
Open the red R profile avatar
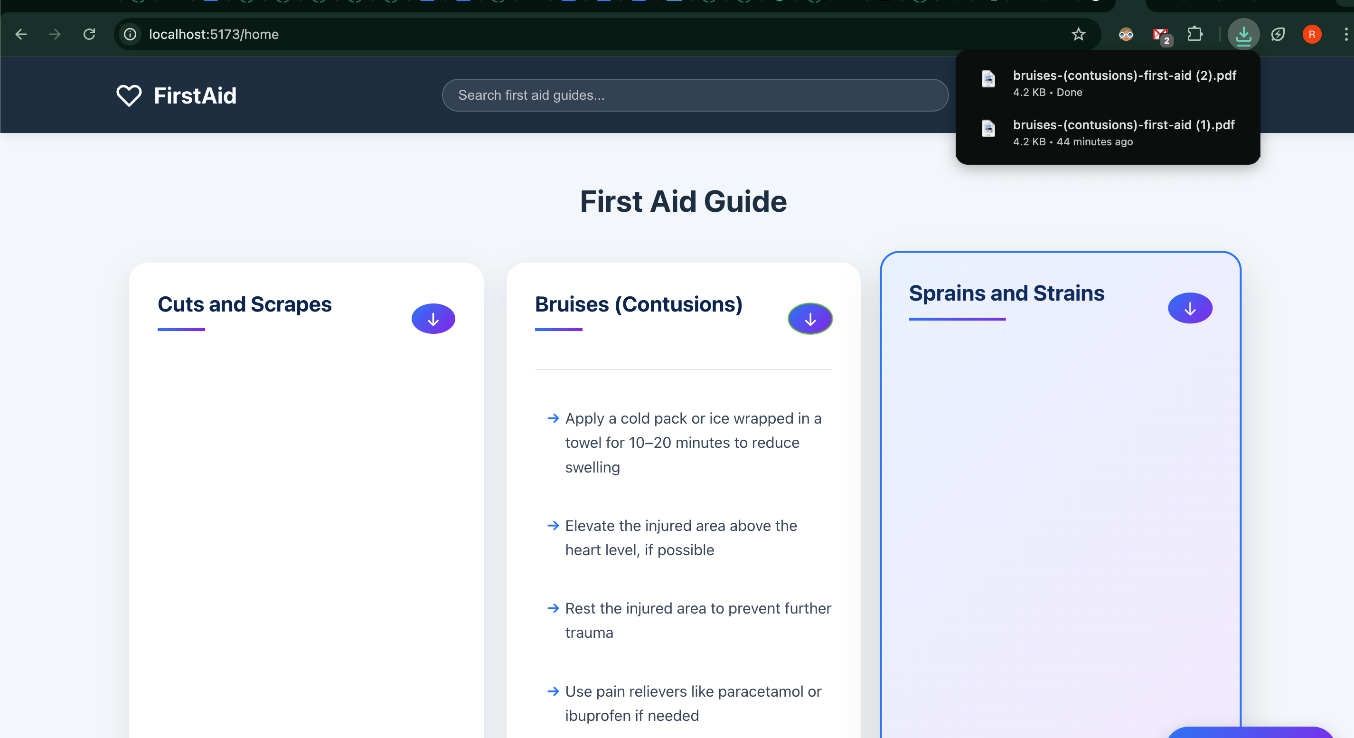[1311, 35]
